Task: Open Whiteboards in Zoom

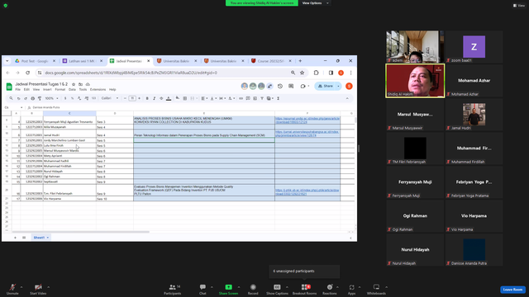Action: pos(376,289)
